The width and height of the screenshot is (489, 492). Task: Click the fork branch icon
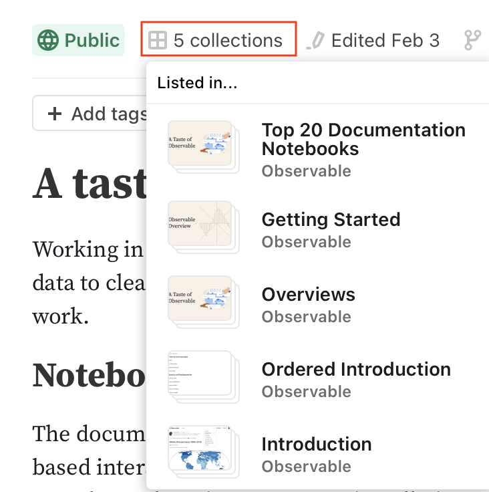[x=473, y=40]
